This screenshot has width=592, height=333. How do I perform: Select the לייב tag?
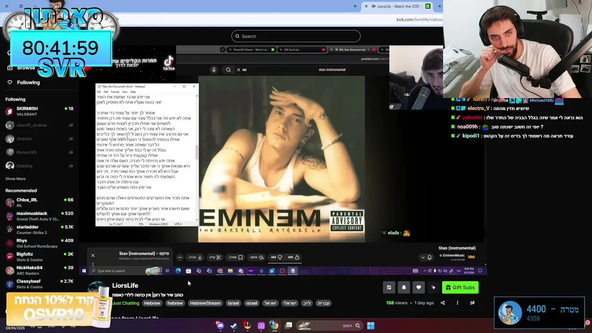(x=307, y=303)
